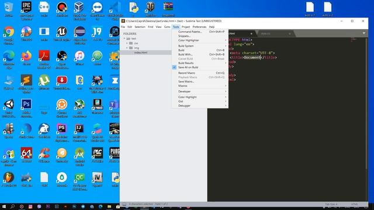This screenshot has height=210, width=374.
Task: Open the Edit menu in Sublime Text
Action: click(x=130, y=27)
